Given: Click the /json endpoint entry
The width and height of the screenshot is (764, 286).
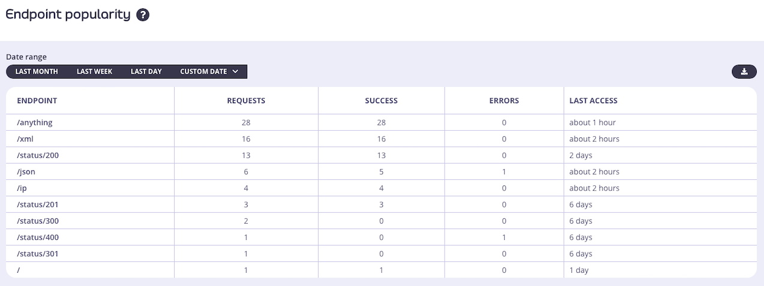Looking at the screenshot, I should pyautogui.click(x=28, y=171).
